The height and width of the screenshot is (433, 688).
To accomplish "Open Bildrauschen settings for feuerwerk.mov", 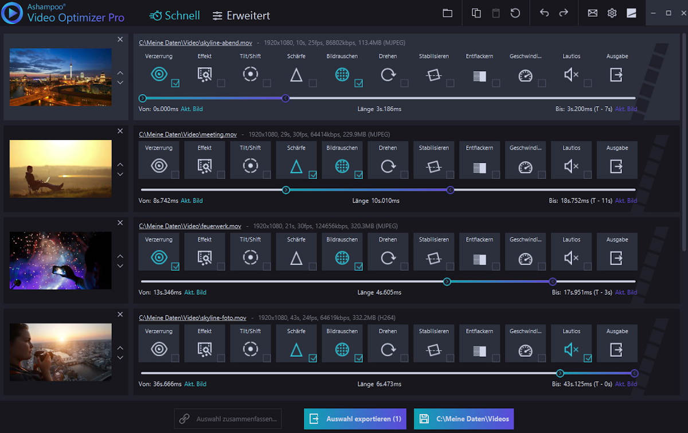I will pyautogui.click(x=342, y=258).
